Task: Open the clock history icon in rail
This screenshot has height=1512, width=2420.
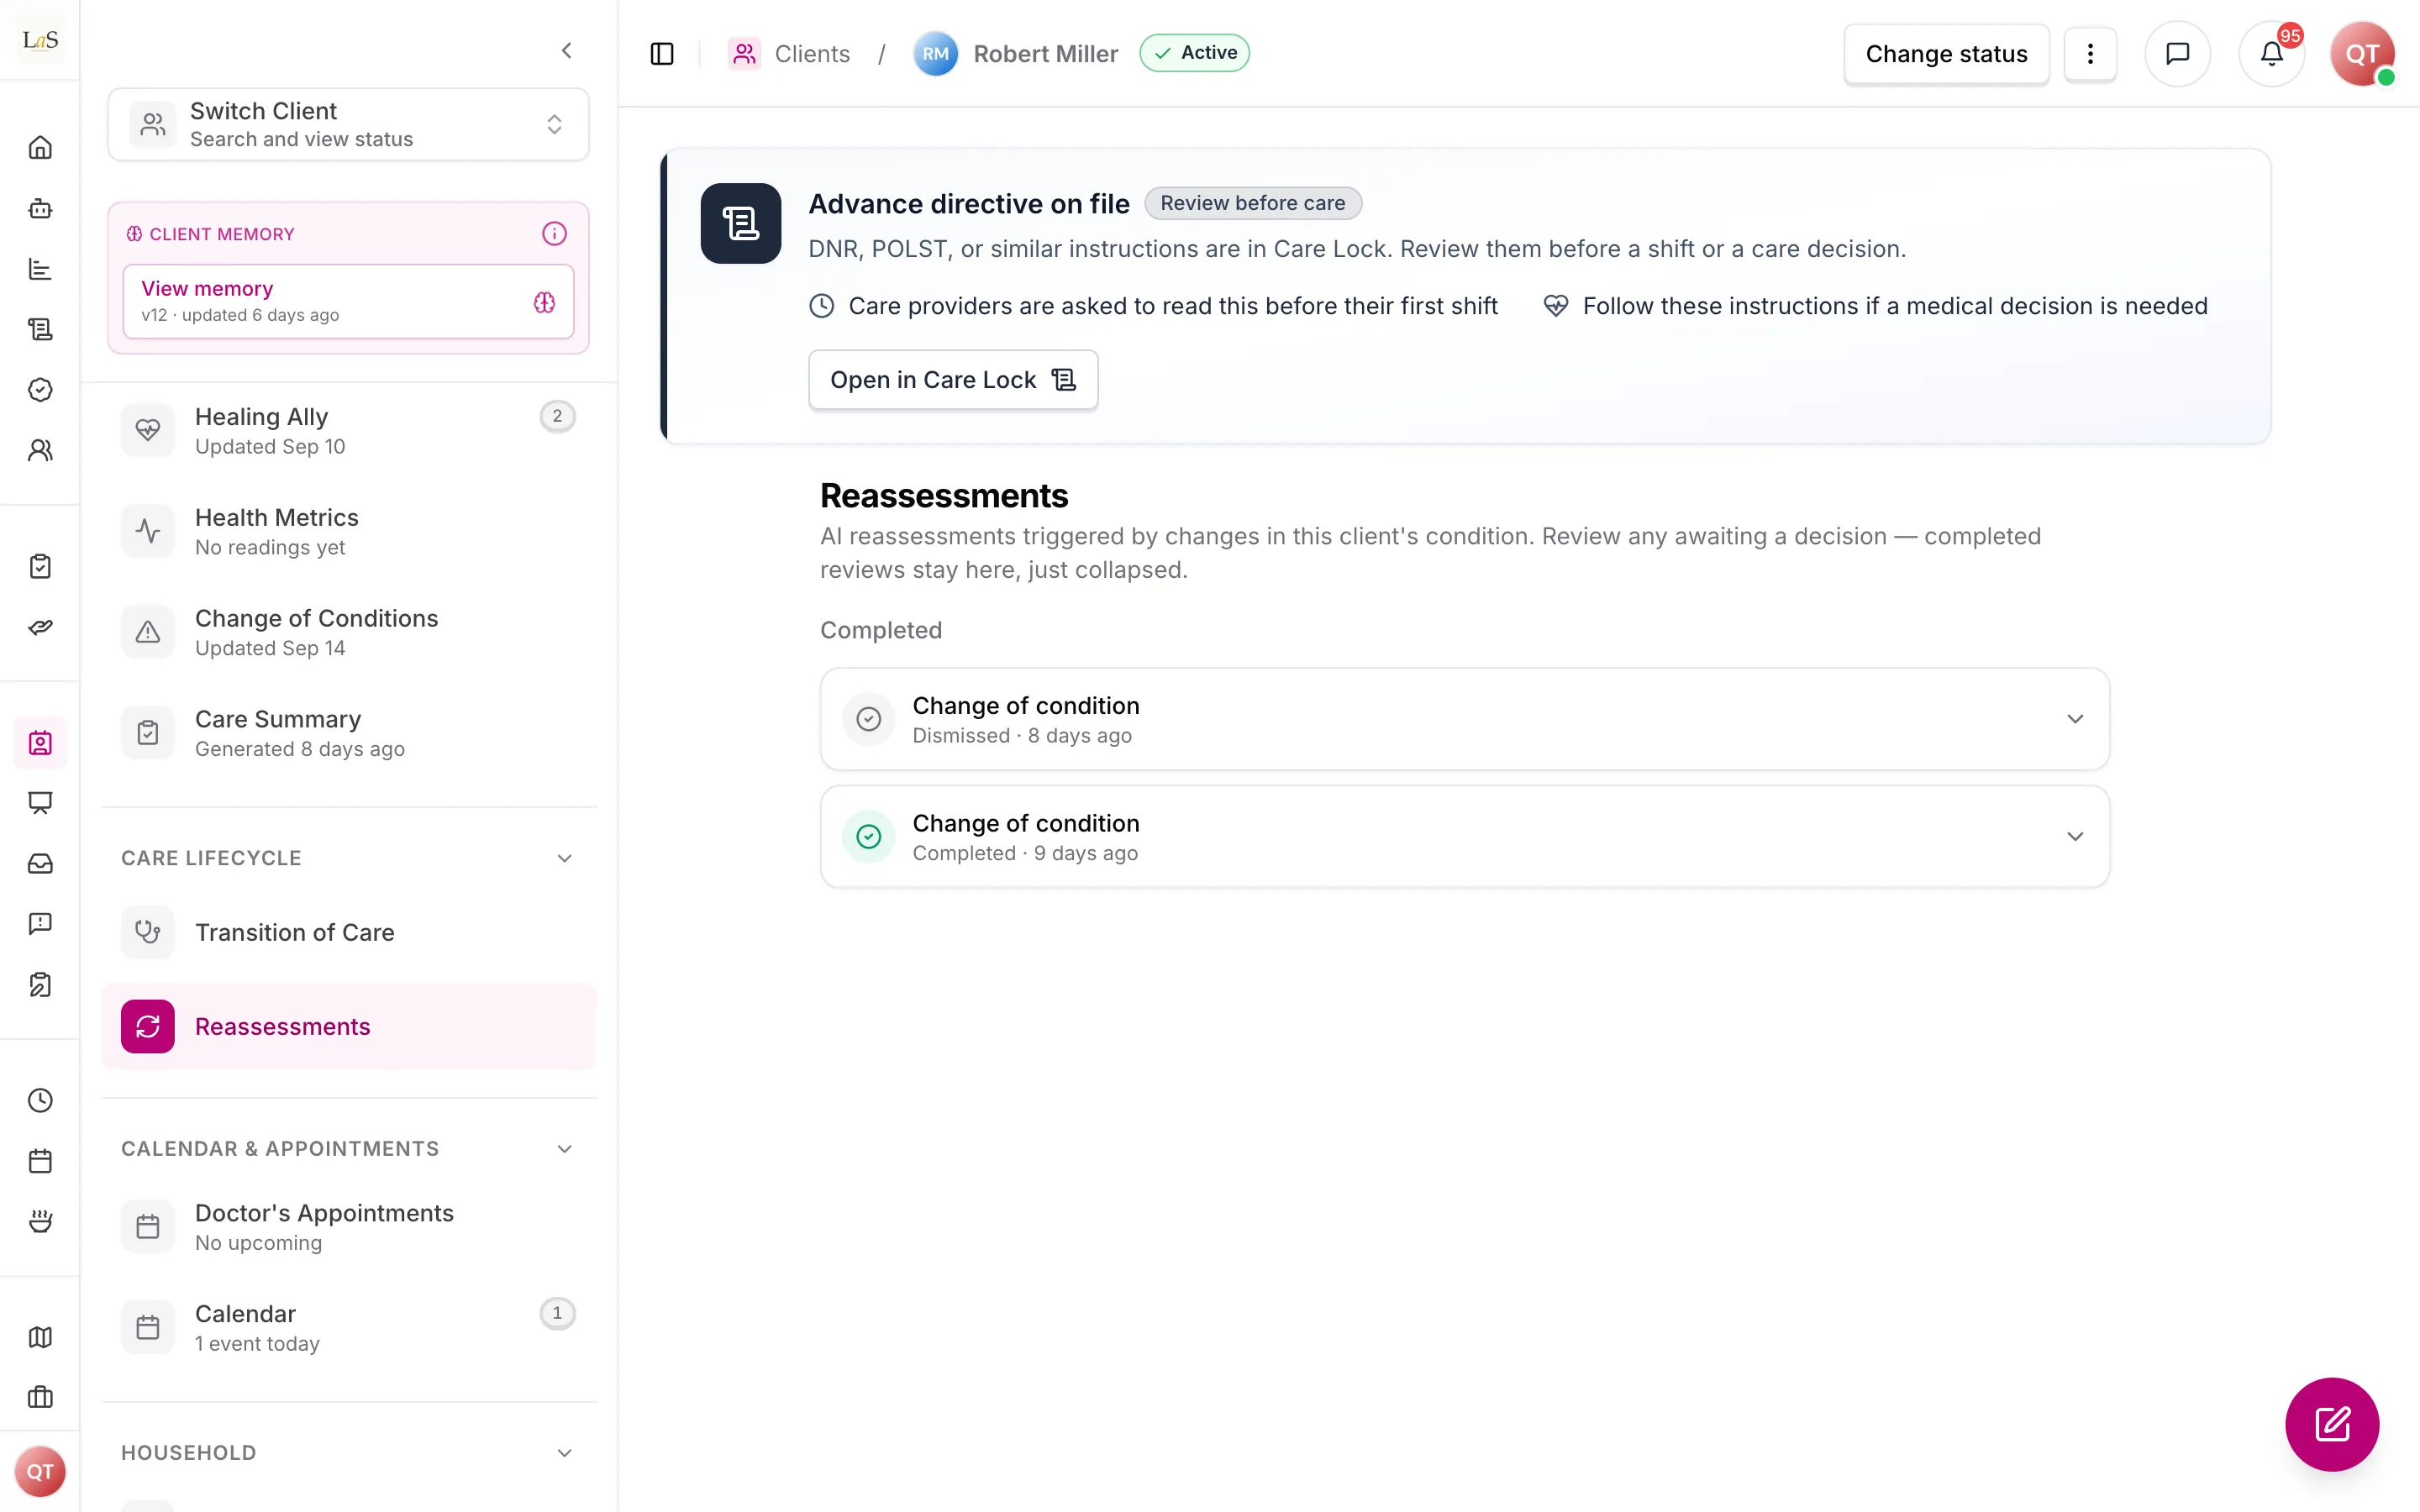Action: click(x=40, y=1100)
